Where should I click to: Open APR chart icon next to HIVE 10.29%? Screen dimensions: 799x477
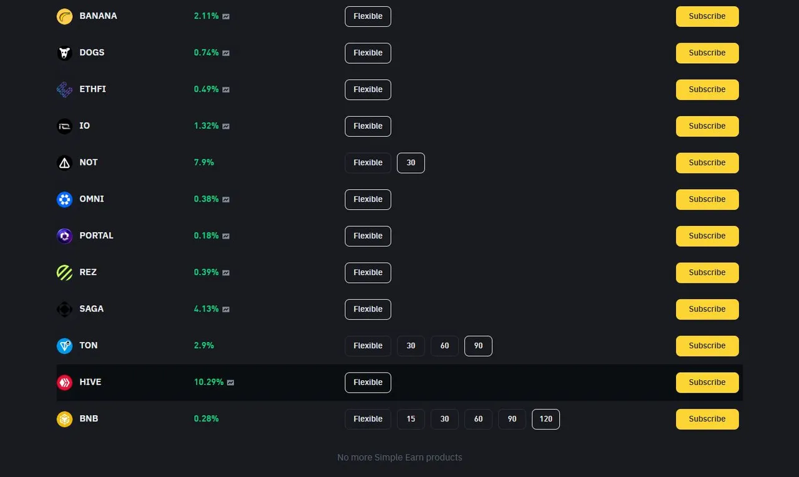[230, 383]
